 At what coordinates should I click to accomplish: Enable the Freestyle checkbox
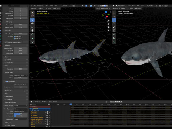coord(6,99)
